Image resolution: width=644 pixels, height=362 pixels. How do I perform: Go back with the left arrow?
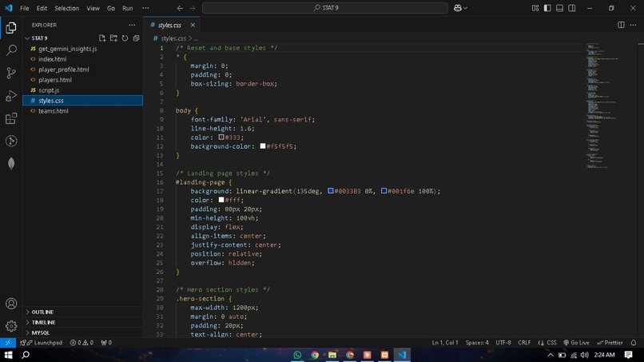(180, 8)
